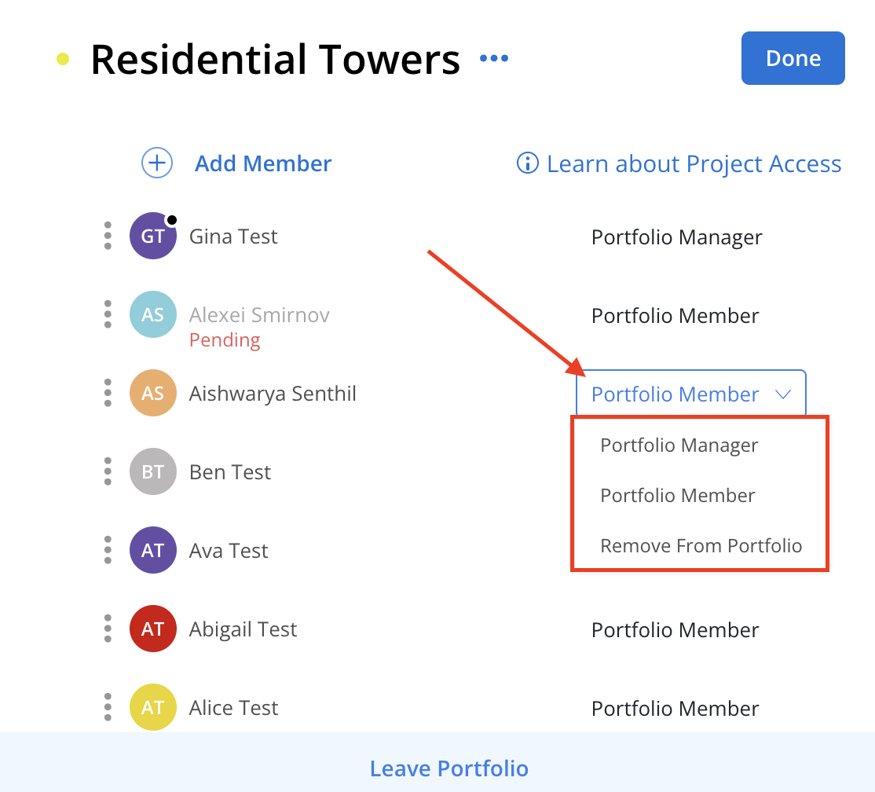The height and width of the screenshot is (792, 875).
Task: Click the chevron arrow in the role dropdown
Action: (783, 394)
